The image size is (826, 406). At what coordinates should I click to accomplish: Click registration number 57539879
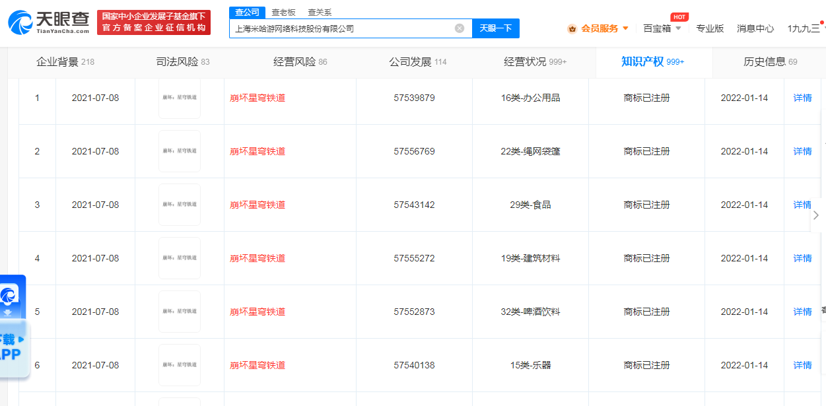click(415, 98)
